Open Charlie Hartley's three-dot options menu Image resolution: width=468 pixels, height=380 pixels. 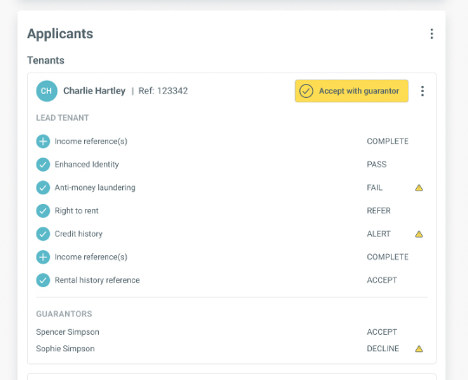click(422, 91)
